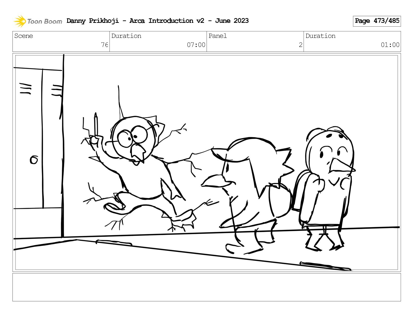The image size is (414, 320).
Task: Select the title text 'Danny Prikhoji - Arca Introduction v2 - June 2023'
Action: 158,21
